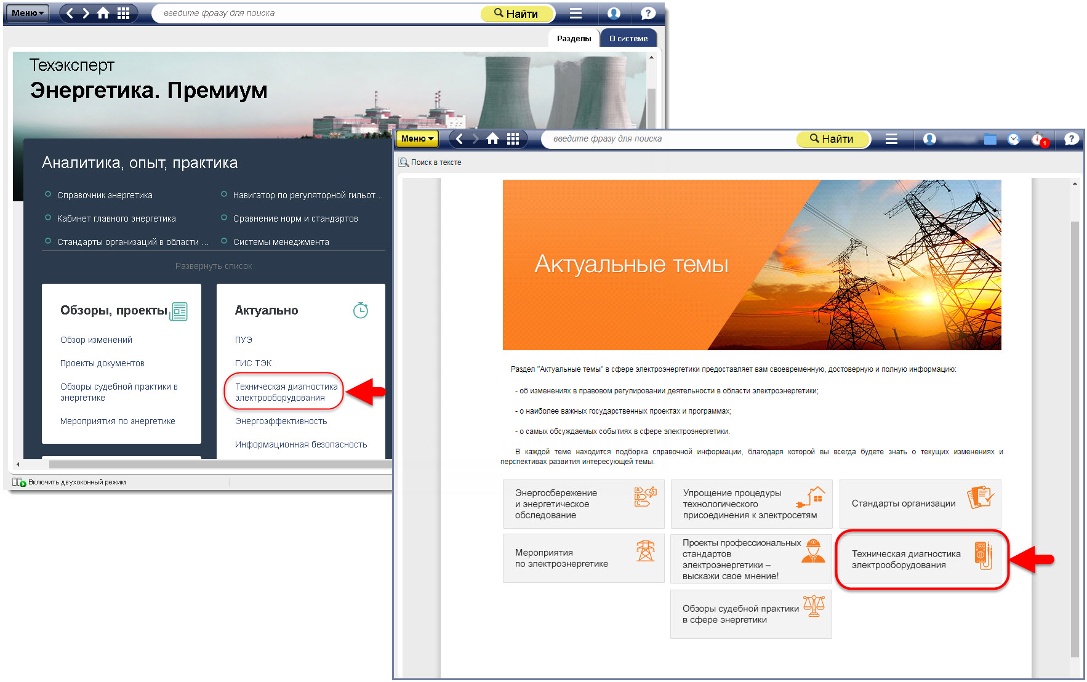Image resolution: width=1087 pixels, height=682 pixels.
Task: Open Стандарты организаций в области link
Action: 132,242
